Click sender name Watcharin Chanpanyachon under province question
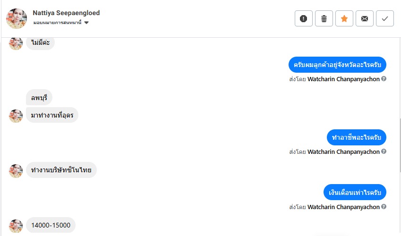This screenshot has width=401, height=236. click(x=343, y=79)
